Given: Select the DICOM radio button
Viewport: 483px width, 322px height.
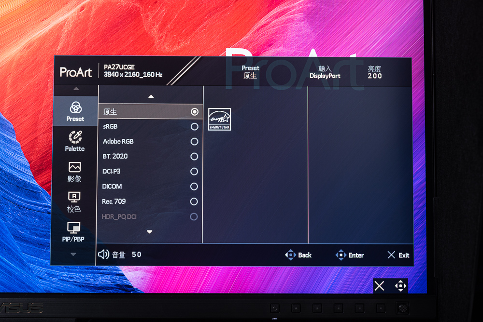Looking at the screenshot, I should tap(194, 187).
